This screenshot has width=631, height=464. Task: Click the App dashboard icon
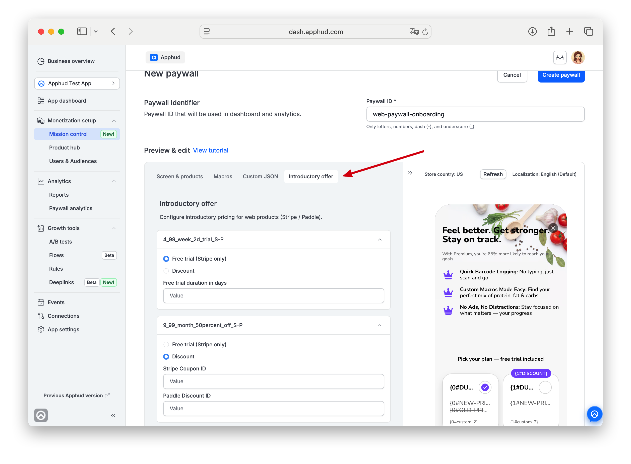pos(41,101)
